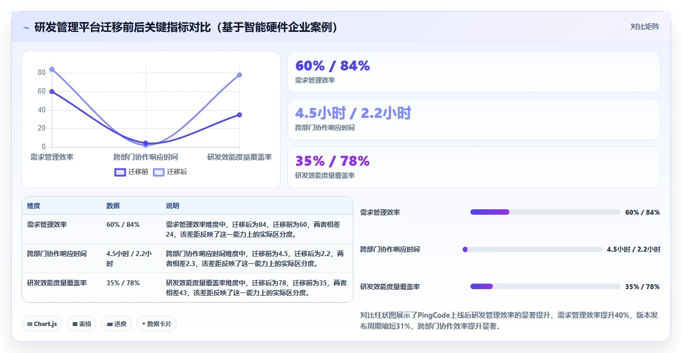This screenshot has height=353, width=682.
Task: Click the 60% / 84% value beside progress bar
Action: (x=642, y=213)
